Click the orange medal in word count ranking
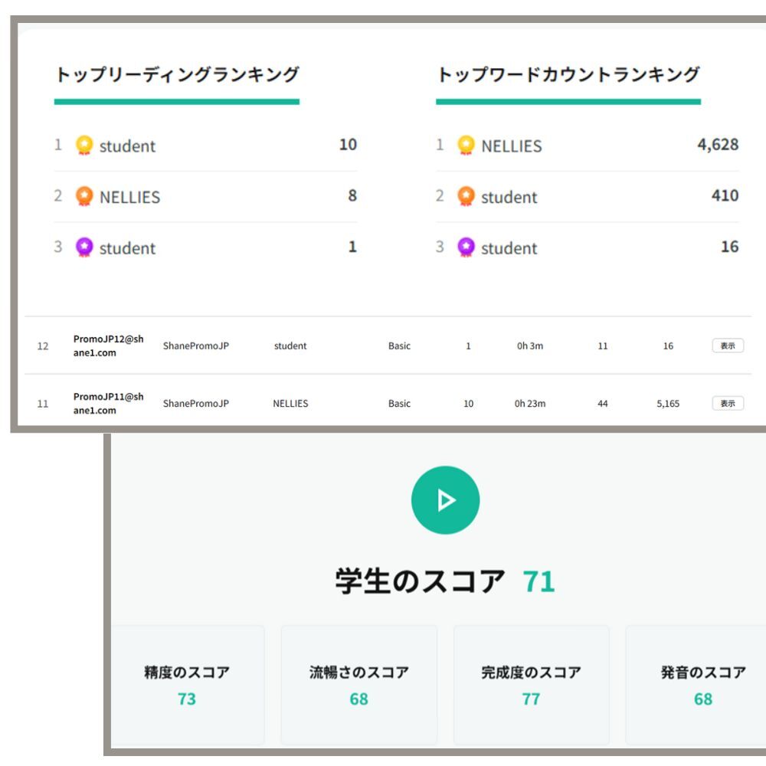This screenshot has height=766, width=766. [x=466, y=197]
